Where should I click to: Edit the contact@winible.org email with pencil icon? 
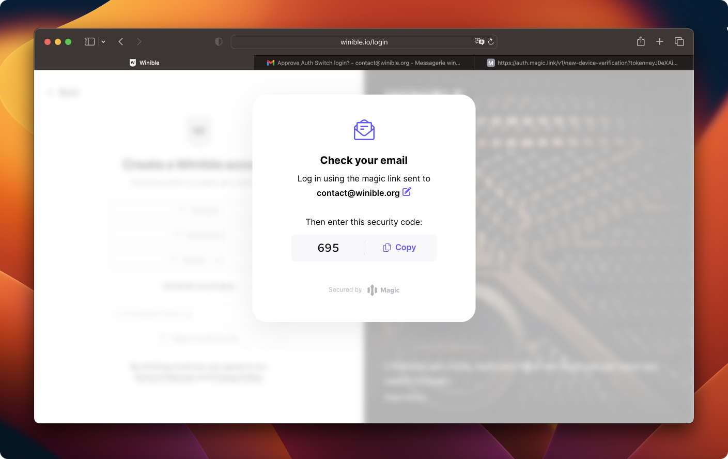click(x=407, y=192)
